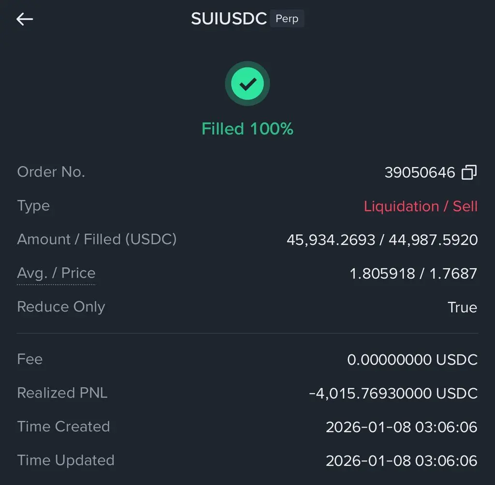Open the SUIUSDC pair title

pyautogui.click(x=229, y=19)
